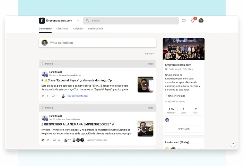
Task: Open Semana Emprendedores category on Clase post
Action: 70,75
